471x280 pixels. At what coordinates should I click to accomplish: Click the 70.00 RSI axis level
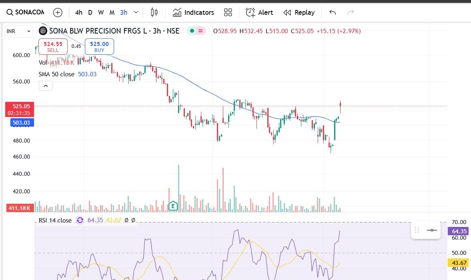tap(459, 222)
